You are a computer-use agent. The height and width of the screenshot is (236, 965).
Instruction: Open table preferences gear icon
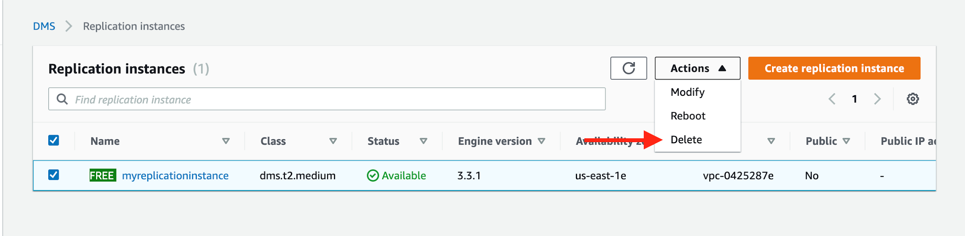tap(913, 99)
